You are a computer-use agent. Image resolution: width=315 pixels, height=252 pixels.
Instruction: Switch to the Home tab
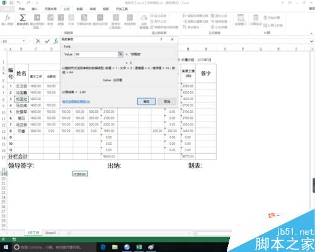(x=21, y=9)
